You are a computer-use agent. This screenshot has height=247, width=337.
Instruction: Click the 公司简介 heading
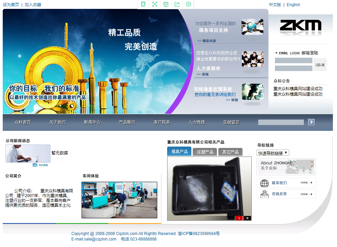(13, 176)
